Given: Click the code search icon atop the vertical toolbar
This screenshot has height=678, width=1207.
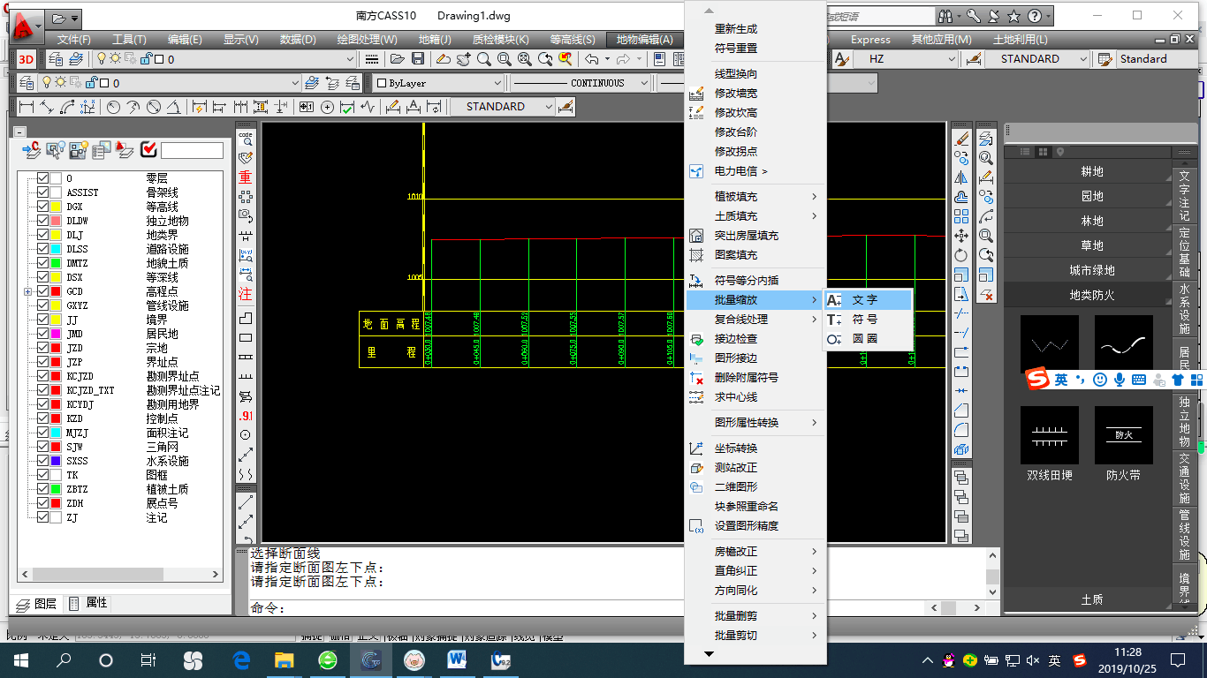Looking at the screenshot, I should pyautogui.click(x=246, y=139).
